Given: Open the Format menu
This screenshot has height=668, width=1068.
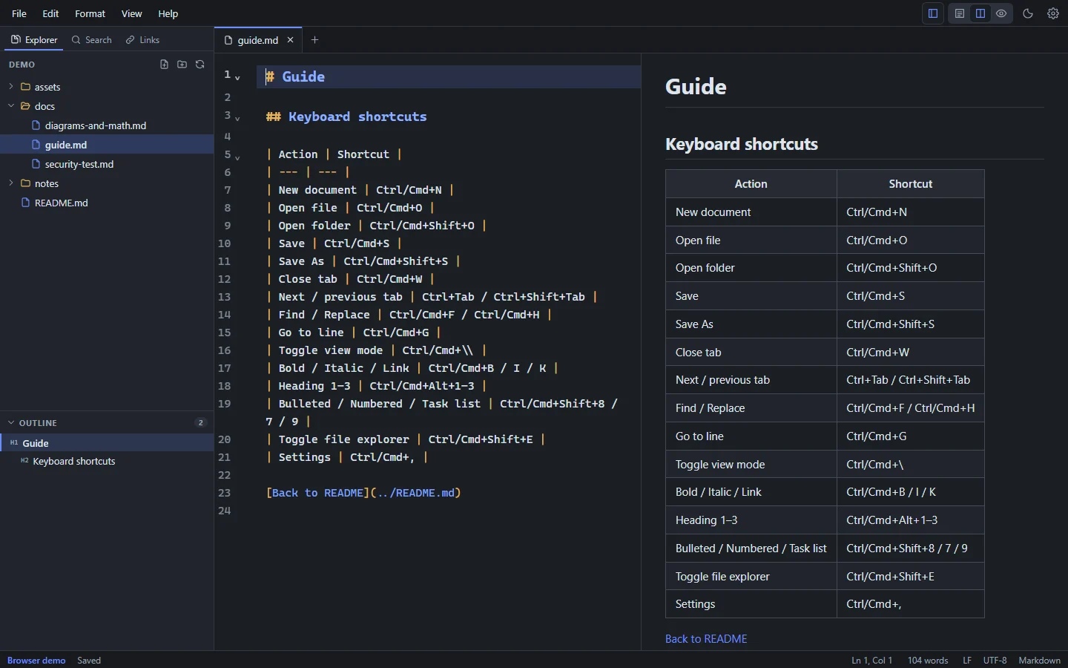Looking at the screenshot, I should click(90, 13).
